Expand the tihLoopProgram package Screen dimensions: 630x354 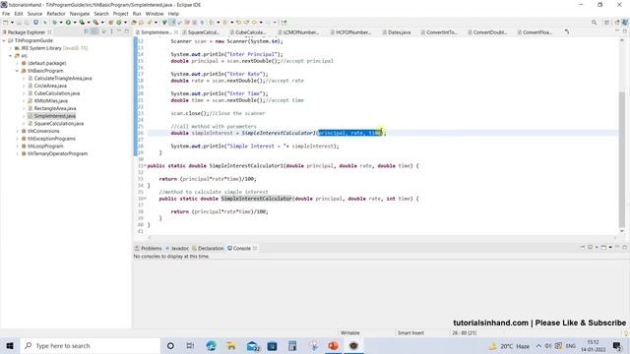pyautogui.click(x=18, y=147)
